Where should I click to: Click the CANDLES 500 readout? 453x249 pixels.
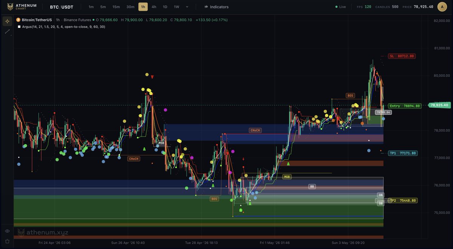(x=387, y=7)
